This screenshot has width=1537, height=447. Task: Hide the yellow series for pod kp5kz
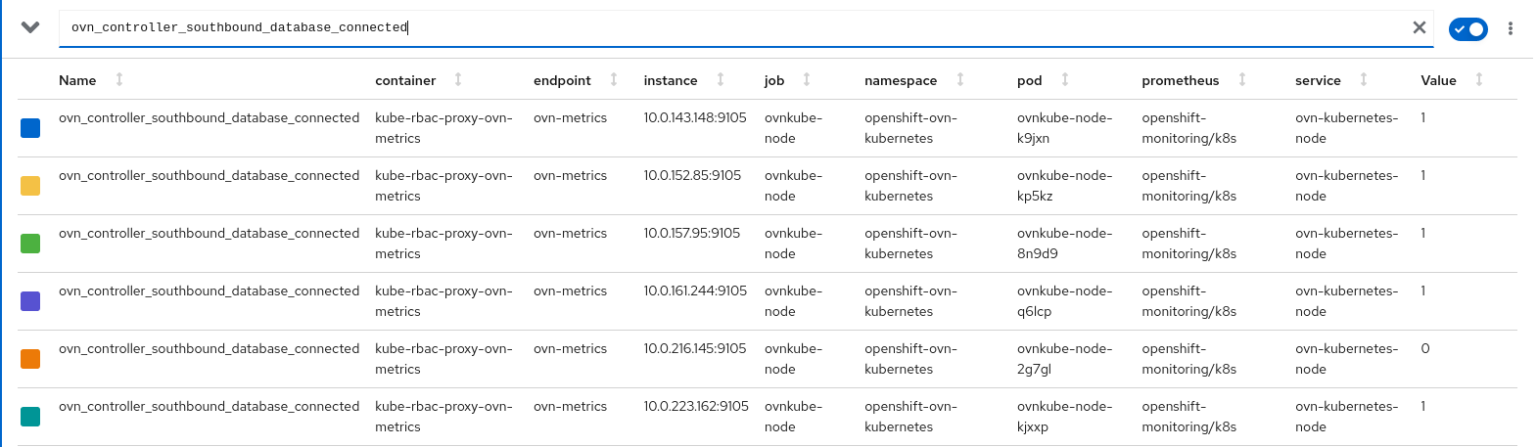(30, 186)
